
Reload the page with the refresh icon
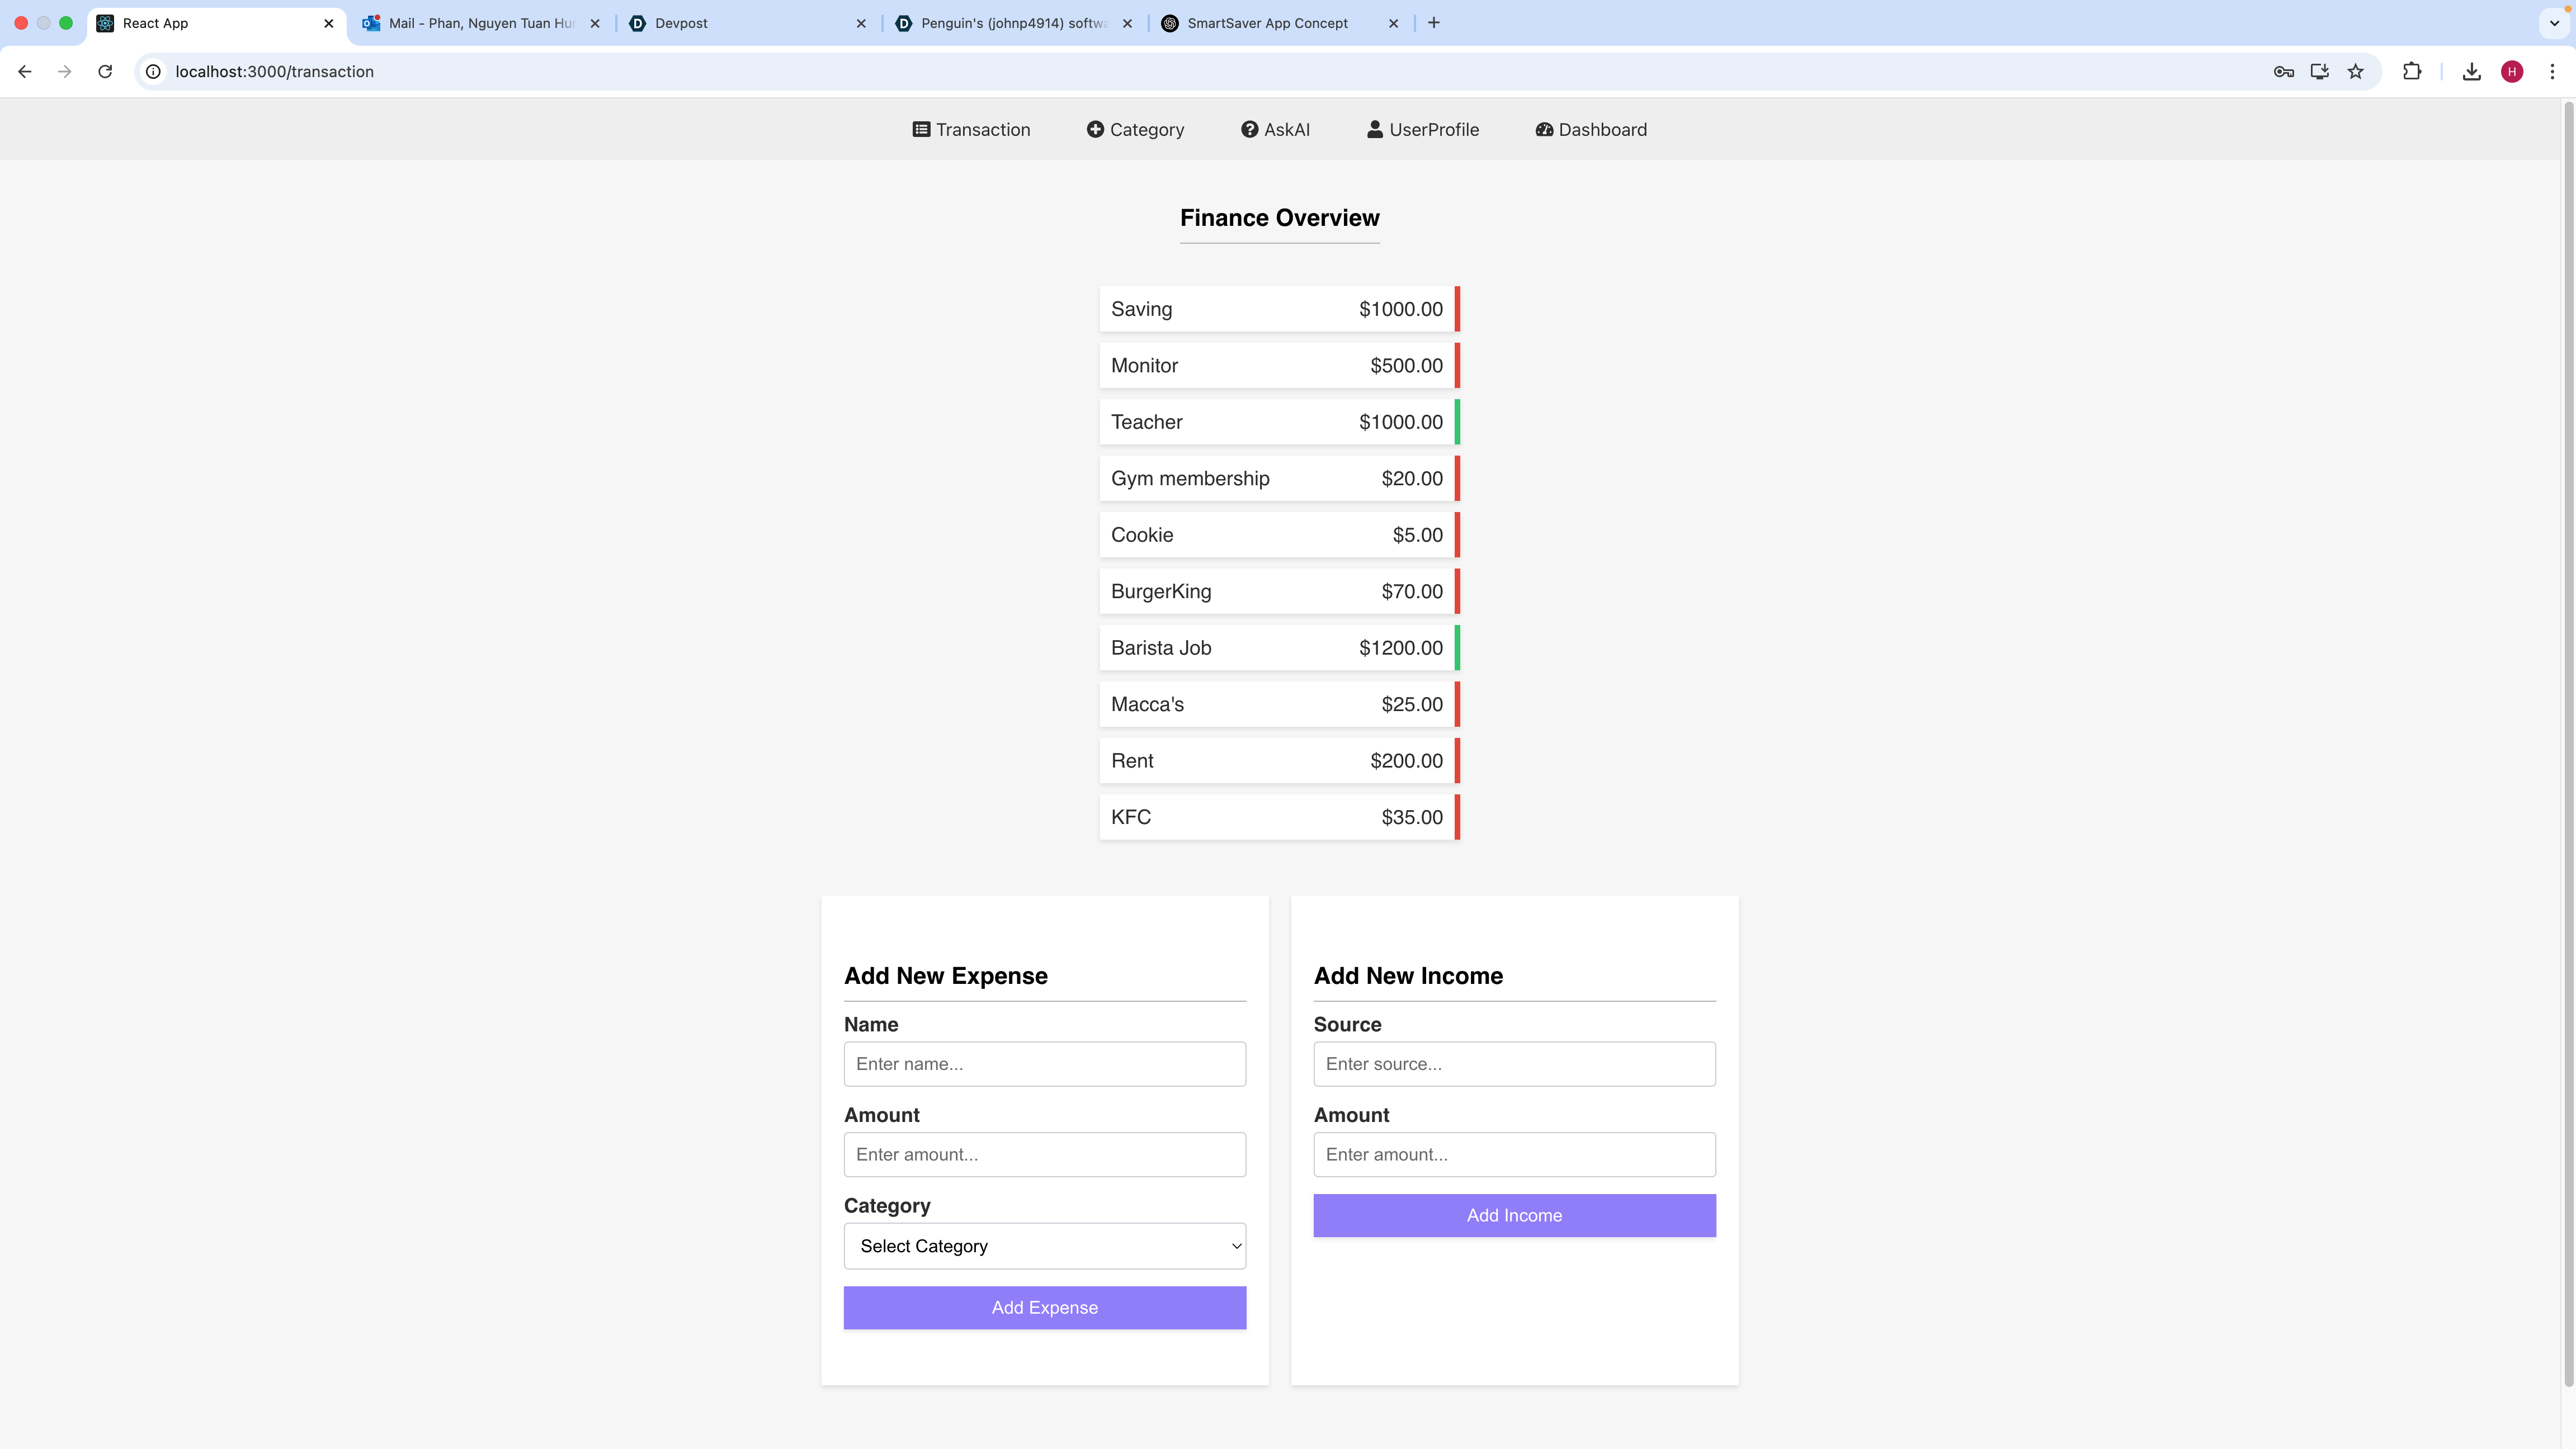pos(105,72)
